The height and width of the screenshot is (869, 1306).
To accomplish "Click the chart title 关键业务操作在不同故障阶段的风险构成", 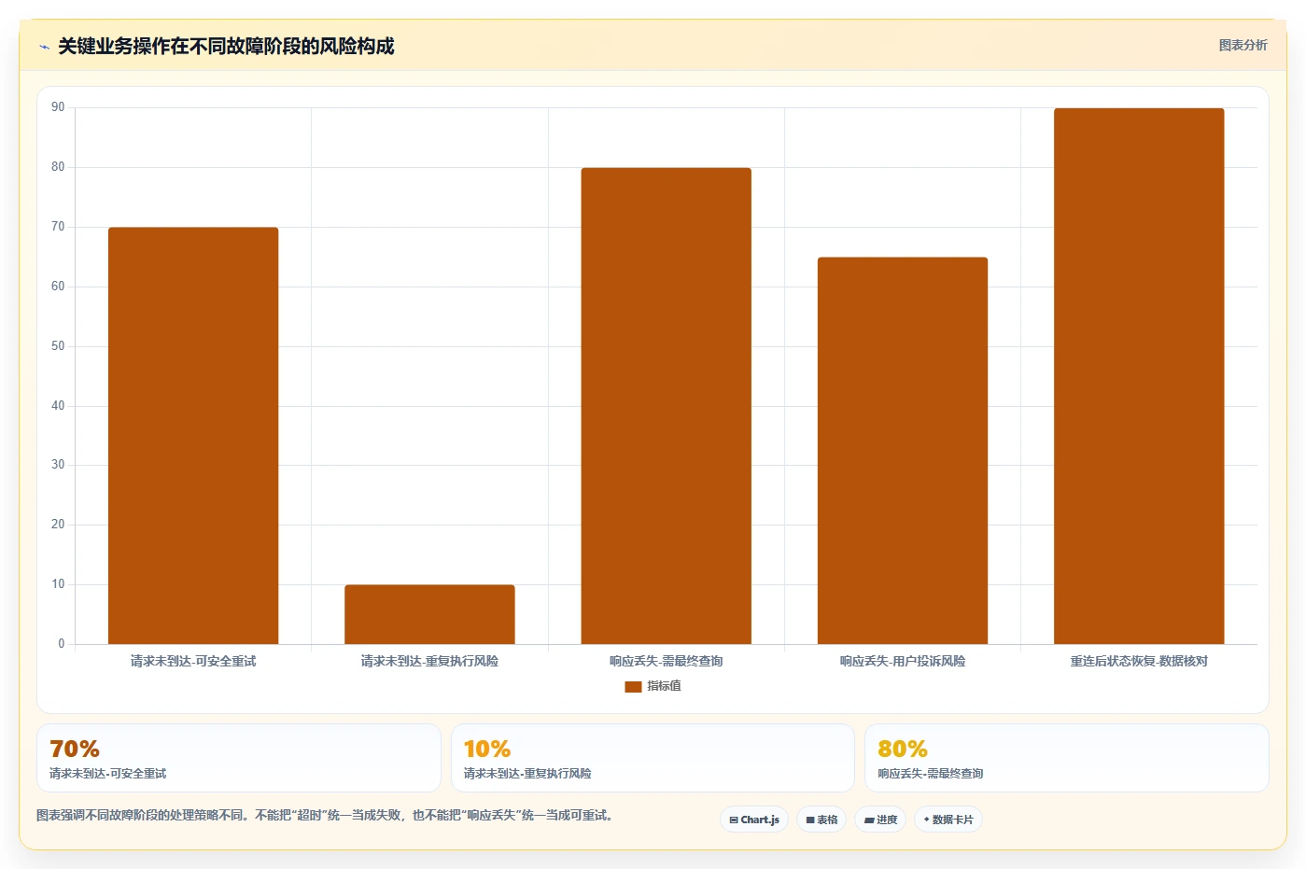I will 226,47.
